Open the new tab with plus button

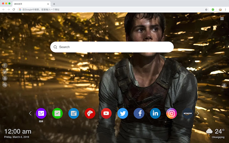54,4
